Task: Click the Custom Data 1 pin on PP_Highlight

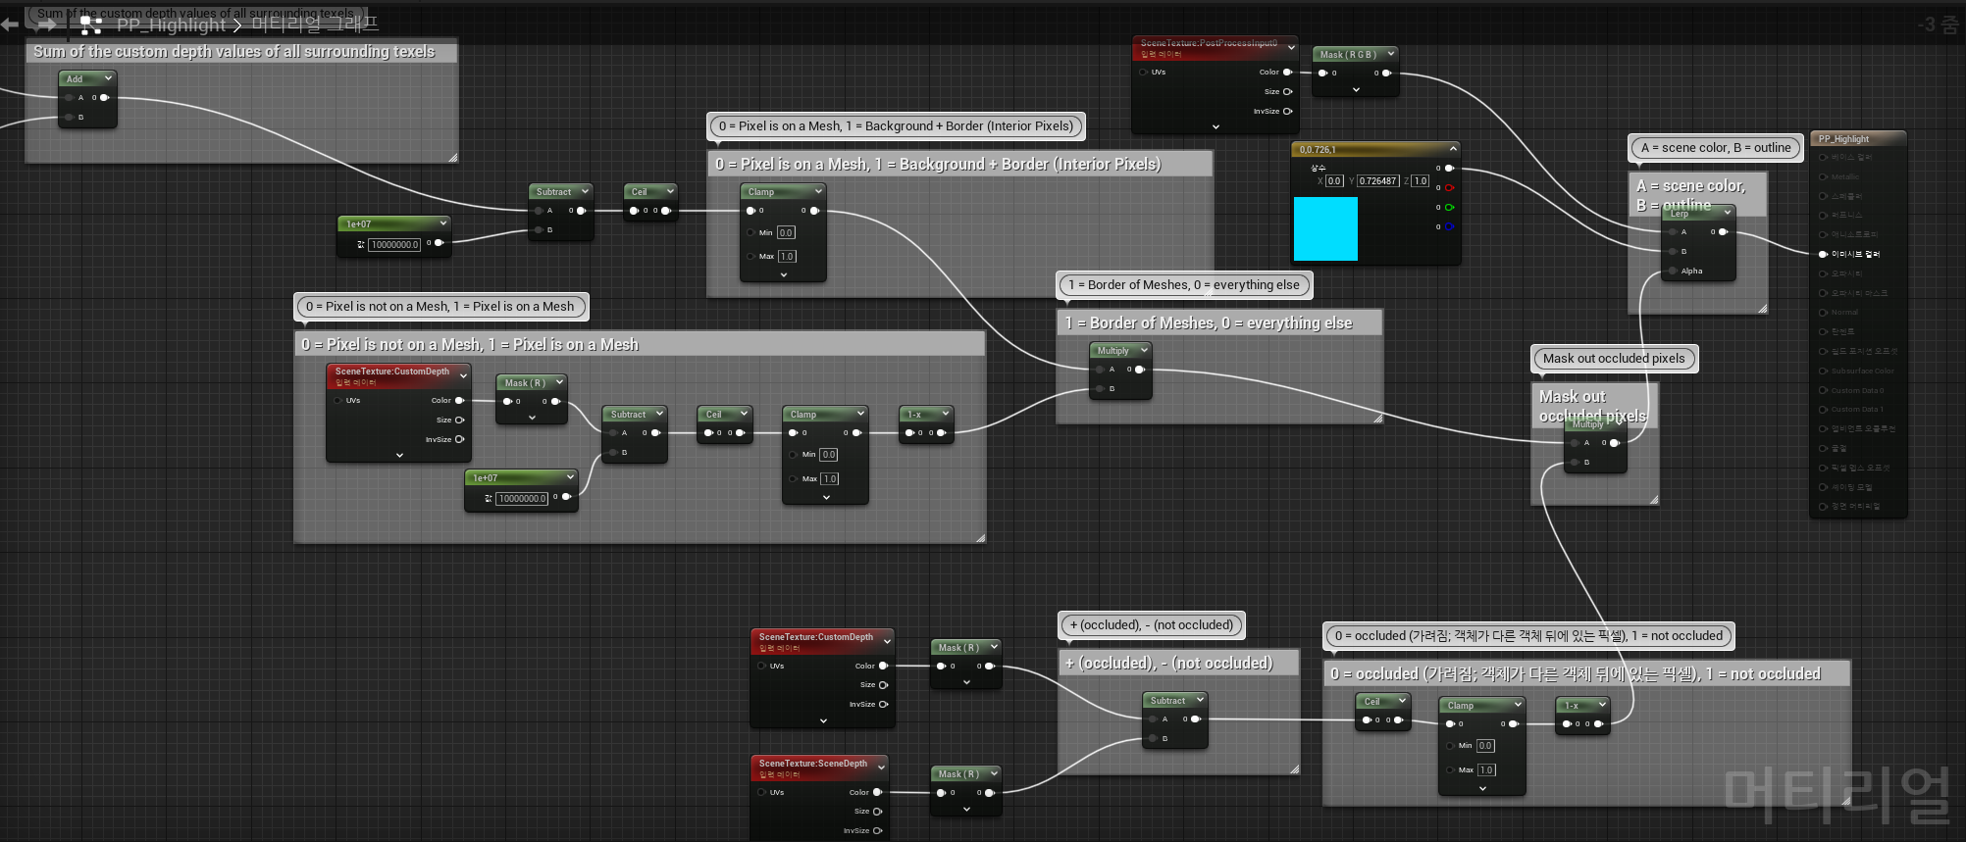Action: coord(1824,409)
